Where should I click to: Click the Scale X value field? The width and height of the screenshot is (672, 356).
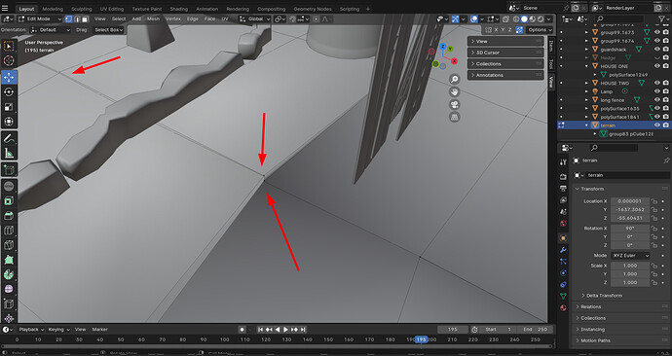[x=629, y=266]
